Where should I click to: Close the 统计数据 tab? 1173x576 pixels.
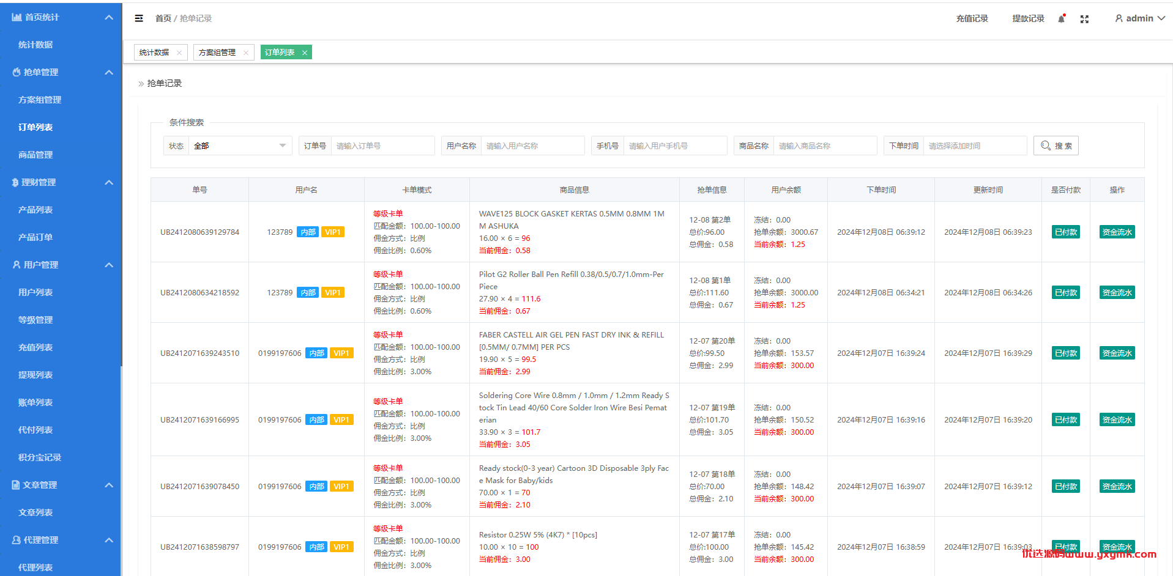[179, 53]
